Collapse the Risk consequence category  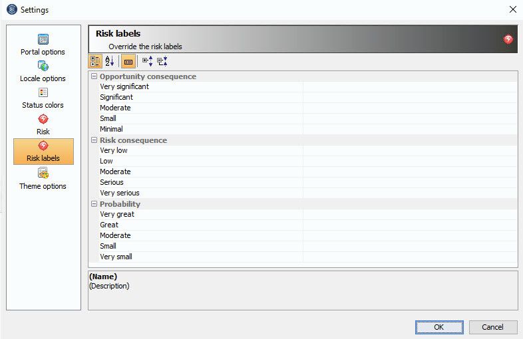click(x=94, y=140)
